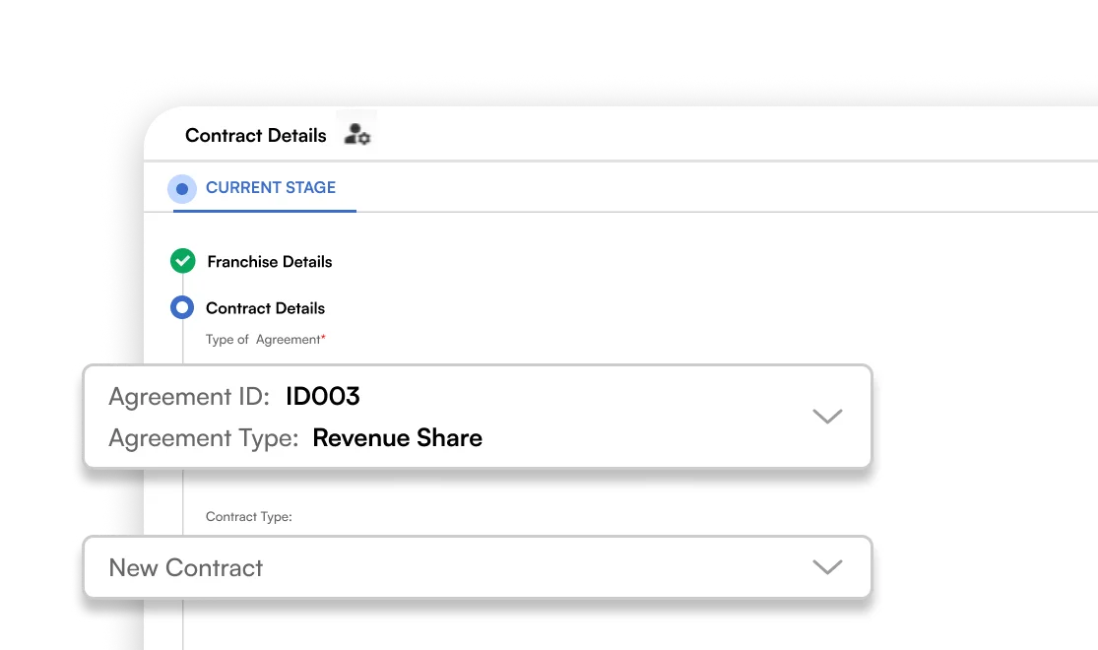Viewport: 1098px width, 650px height.
Task: Open the Type of Agreement combo box
Action: pyautogui.click(x=478, y=416)
